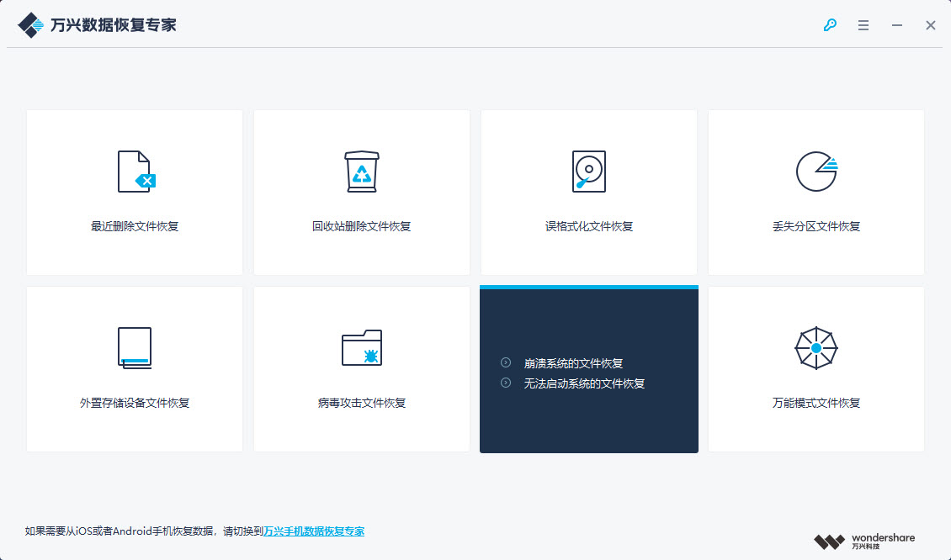
Task: Choose 无法启动系统的文件恢复 option
Action: pos(584,383)
